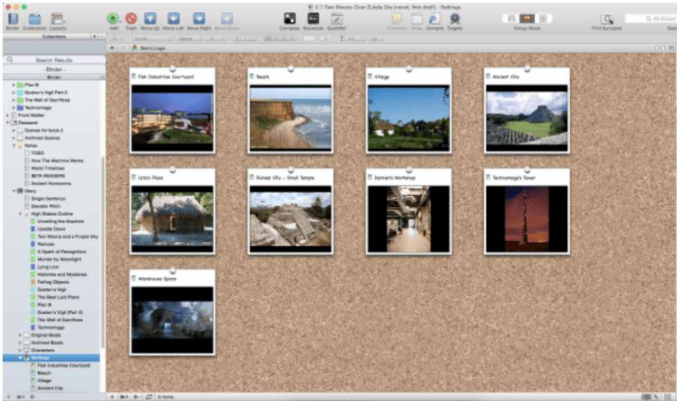Open the Layouts toolbar icon
The height and width of the screenshot is (401, 677).
coord(58,19)
